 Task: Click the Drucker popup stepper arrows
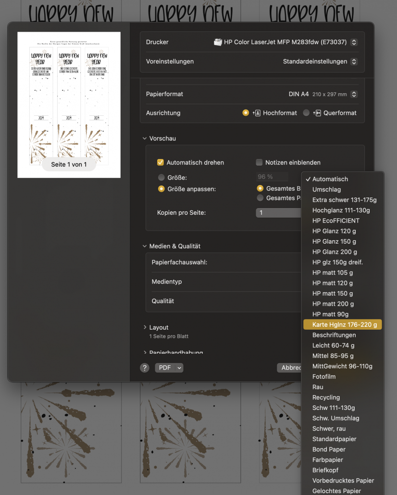(354, 42)
